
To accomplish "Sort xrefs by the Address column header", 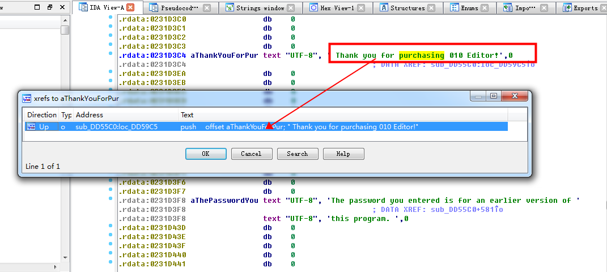I will pos(126,115).
